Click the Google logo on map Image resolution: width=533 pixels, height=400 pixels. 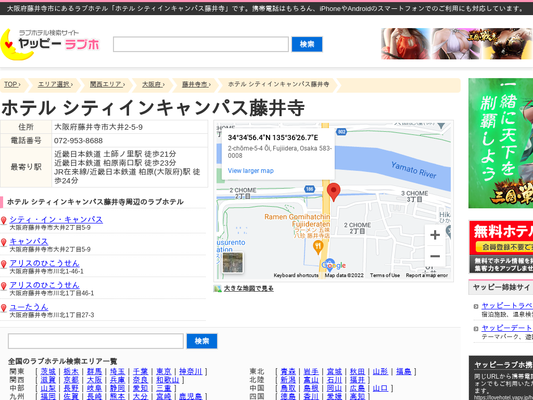(x=334, y=265)
